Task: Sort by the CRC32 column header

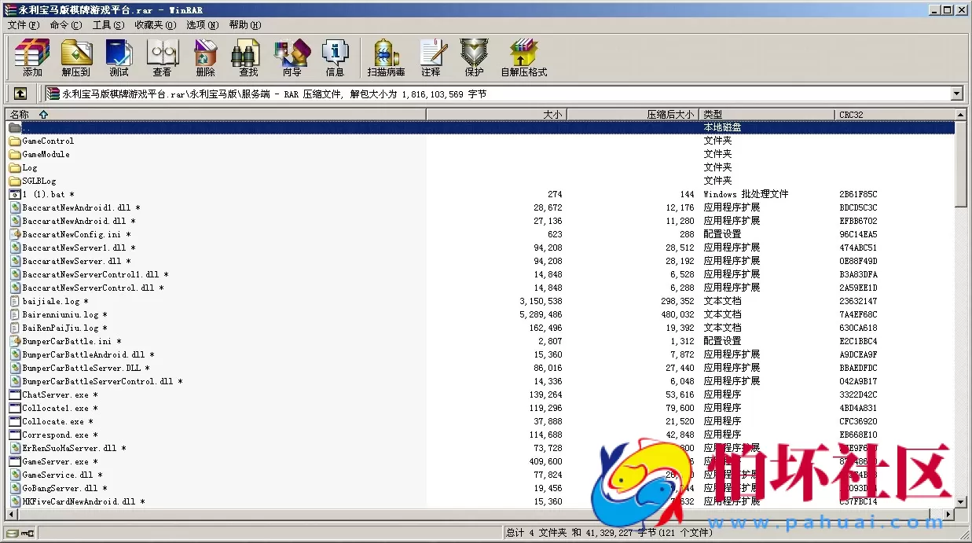Action: tap(850, 115)
